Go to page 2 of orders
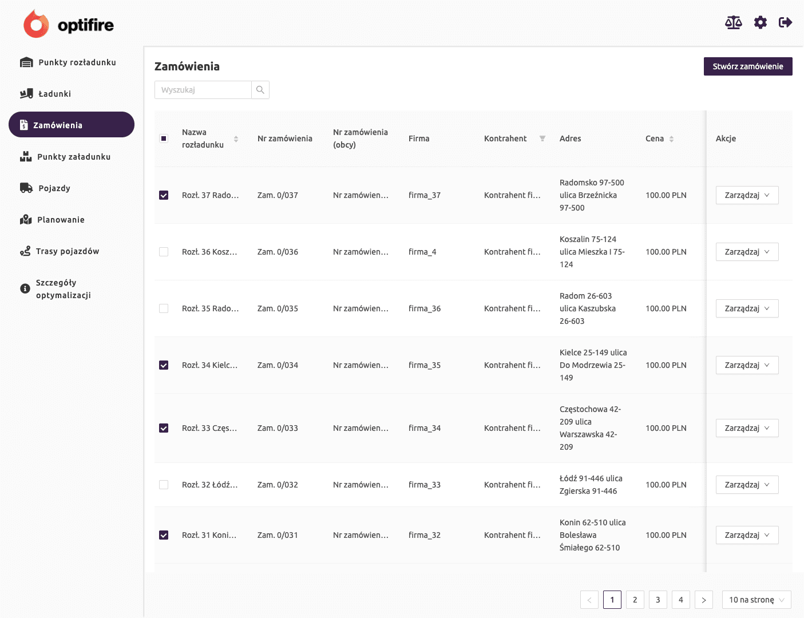 [635, 600]
